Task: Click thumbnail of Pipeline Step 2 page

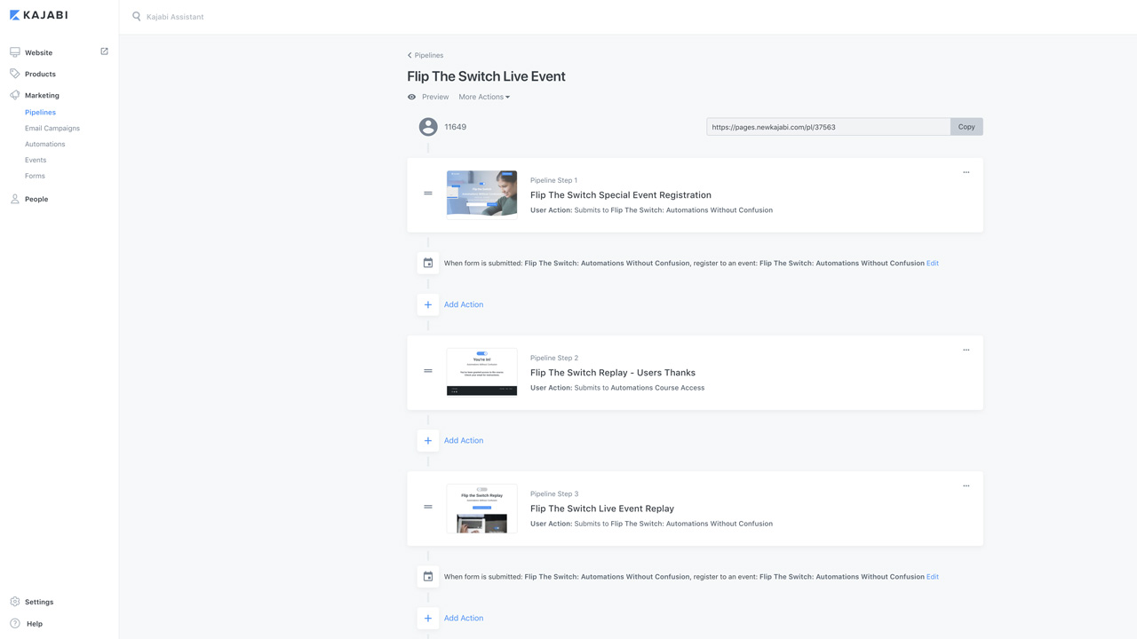Action: pyautogui.click(x=481, y=371)
